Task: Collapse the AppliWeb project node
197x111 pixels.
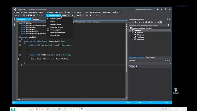Action: [130, 31]
